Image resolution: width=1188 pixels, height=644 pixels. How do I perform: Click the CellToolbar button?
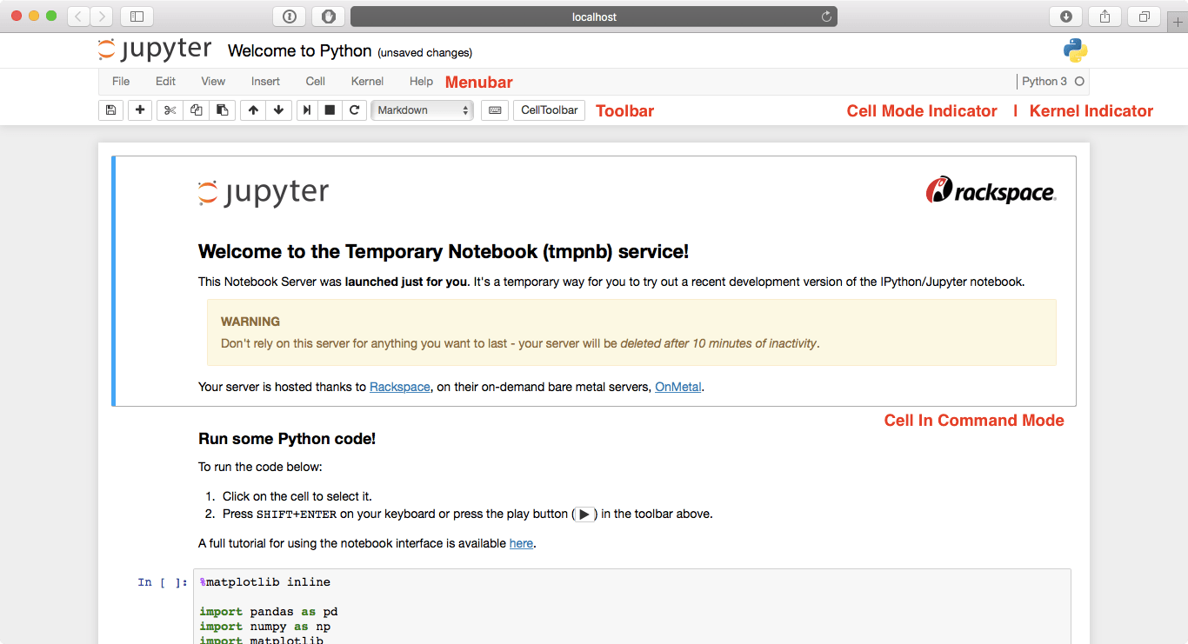[x=548, y=110]
